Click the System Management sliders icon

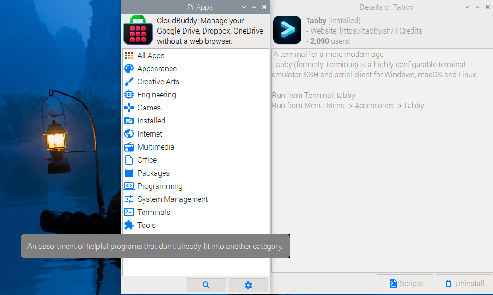coord(129,199)
